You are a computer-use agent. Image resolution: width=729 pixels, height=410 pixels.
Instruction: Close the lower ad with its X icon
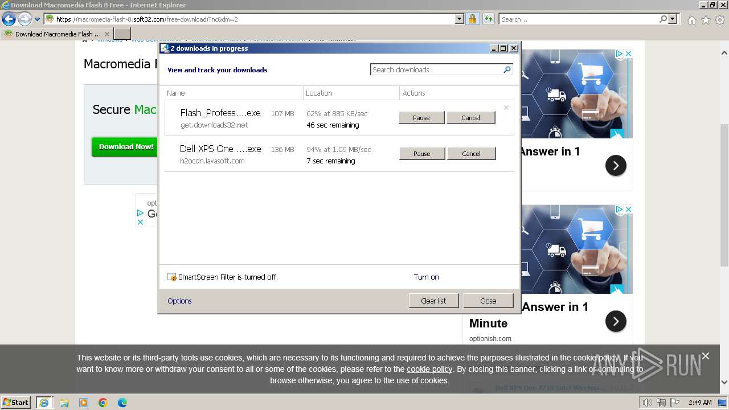[628, 210]
